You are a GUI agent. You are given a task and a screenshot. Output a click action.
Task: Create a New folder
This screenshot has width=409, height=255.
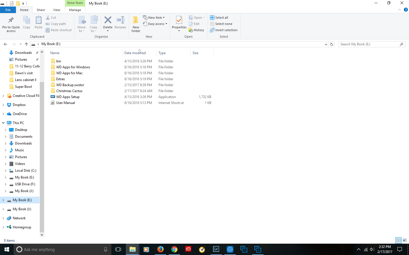coord(136,24)
